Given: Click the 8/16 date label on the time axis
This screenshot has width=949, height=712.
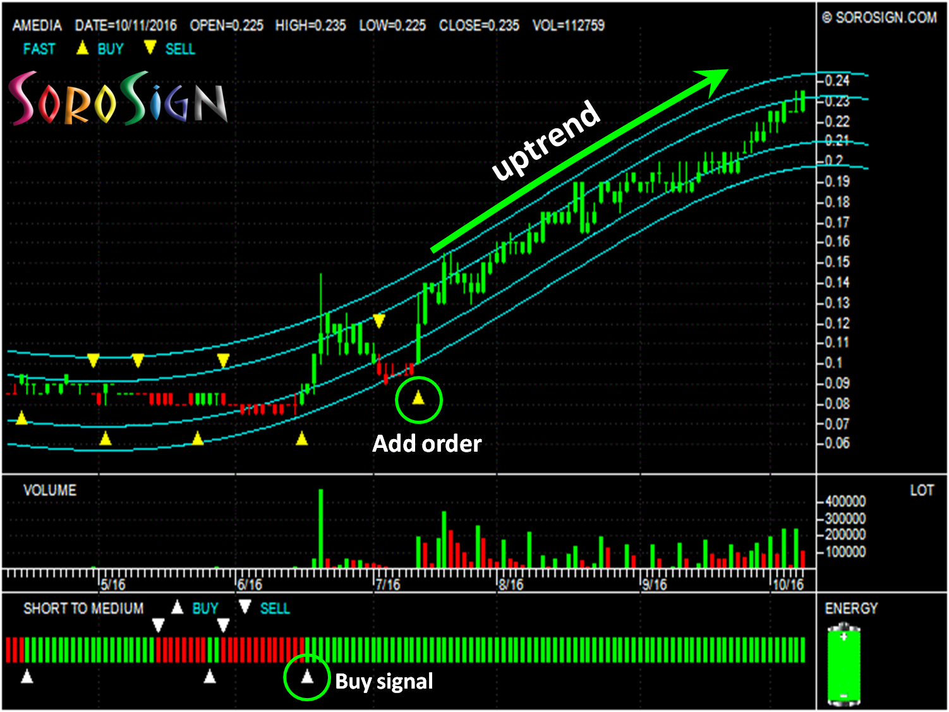Looking at the screenshot, I should click(x=511, y=585).
